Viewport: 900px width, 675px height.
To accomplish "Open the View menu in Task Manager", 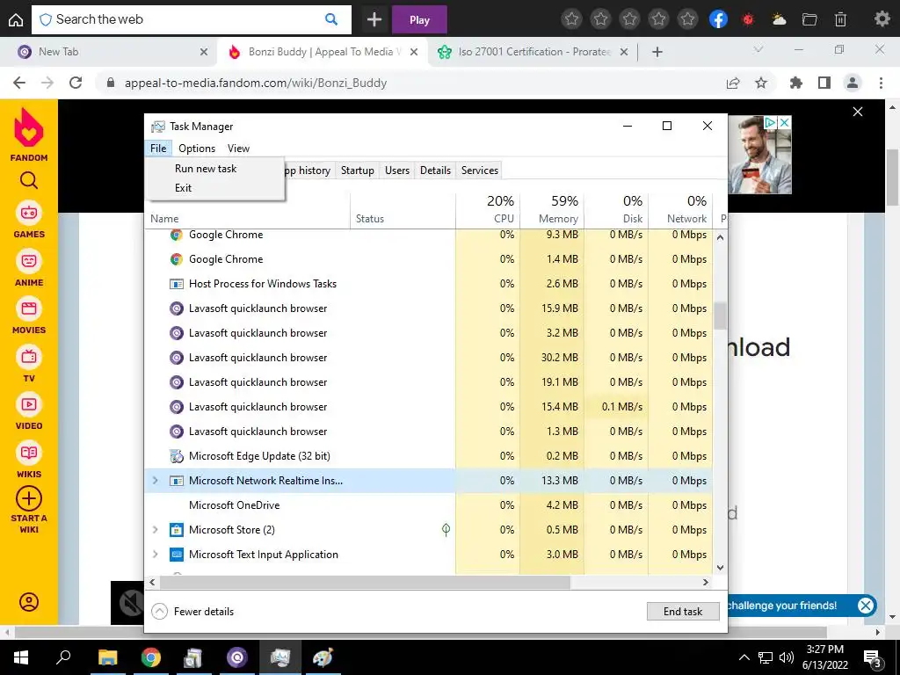I will (238, 148).
